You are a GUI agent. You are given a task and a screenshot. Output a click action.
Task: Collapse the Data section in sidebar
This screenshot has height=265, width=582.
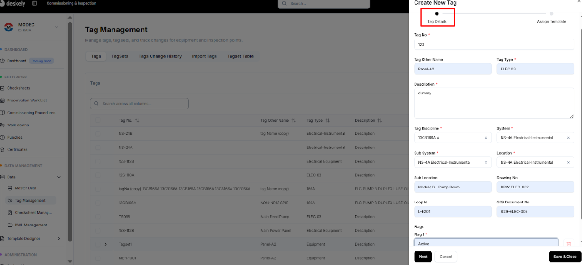[x=59, y=177]
